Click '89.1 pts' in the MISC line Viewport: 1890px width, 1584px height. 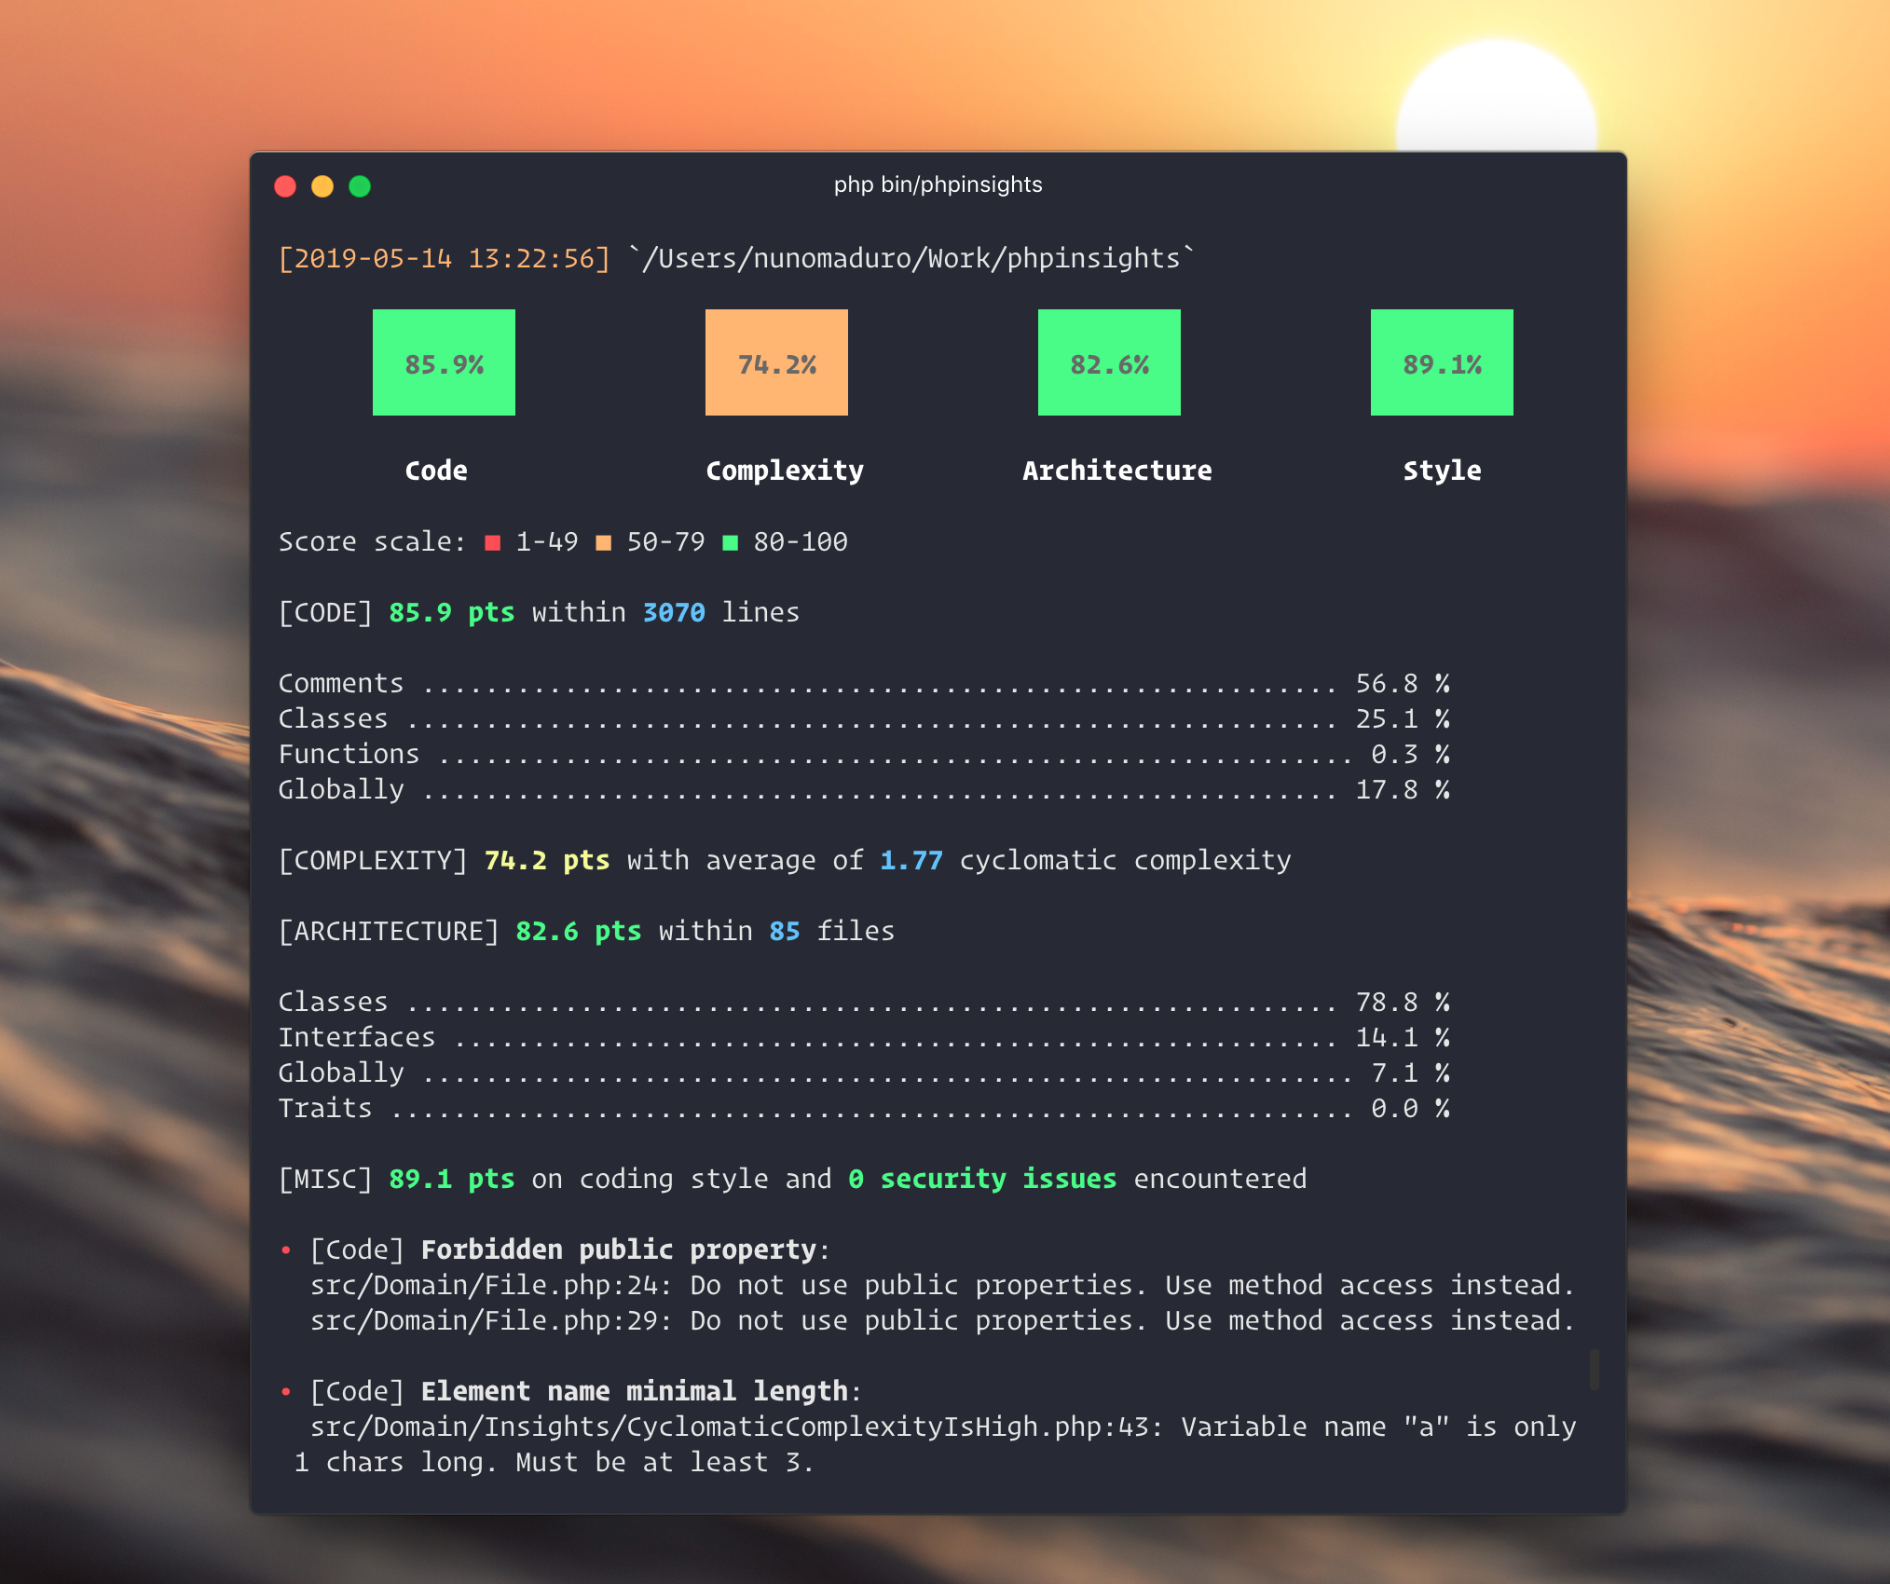tap(452, 1179)
